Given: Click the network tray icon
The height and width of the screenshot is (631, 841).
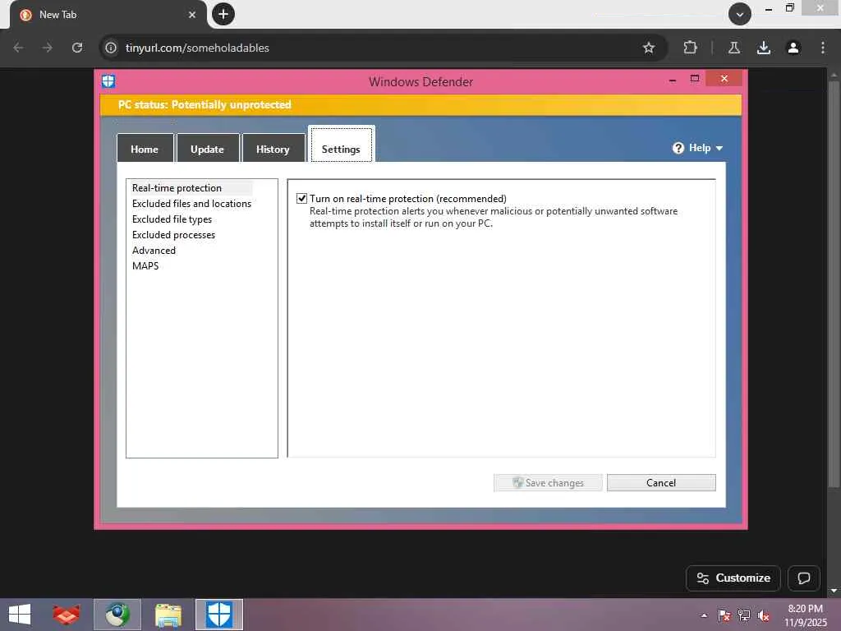Looking at the screenshot, I should point(744,615).
